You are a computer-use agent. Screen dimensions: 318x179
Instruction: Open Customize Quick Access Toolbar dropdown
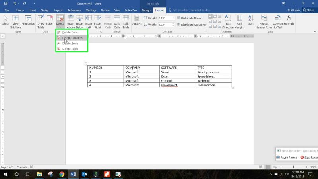(x=34, y=4)
